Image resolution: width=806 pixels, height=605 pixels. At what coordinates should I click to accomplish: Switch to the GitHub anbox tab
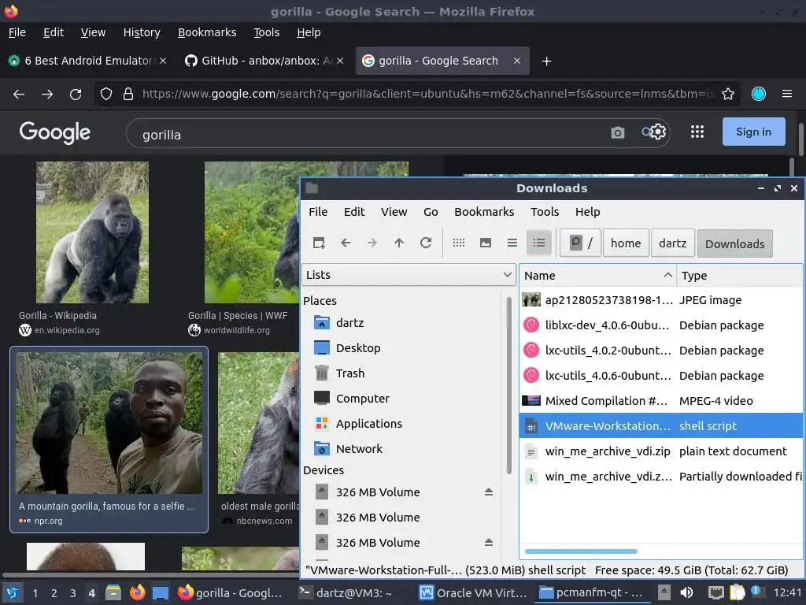[265, 61]
